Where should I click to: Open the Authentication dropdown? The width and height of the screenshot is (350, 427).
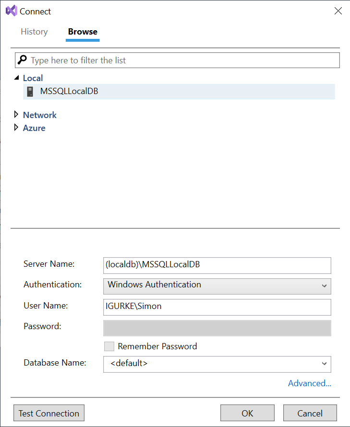(217, 286)
